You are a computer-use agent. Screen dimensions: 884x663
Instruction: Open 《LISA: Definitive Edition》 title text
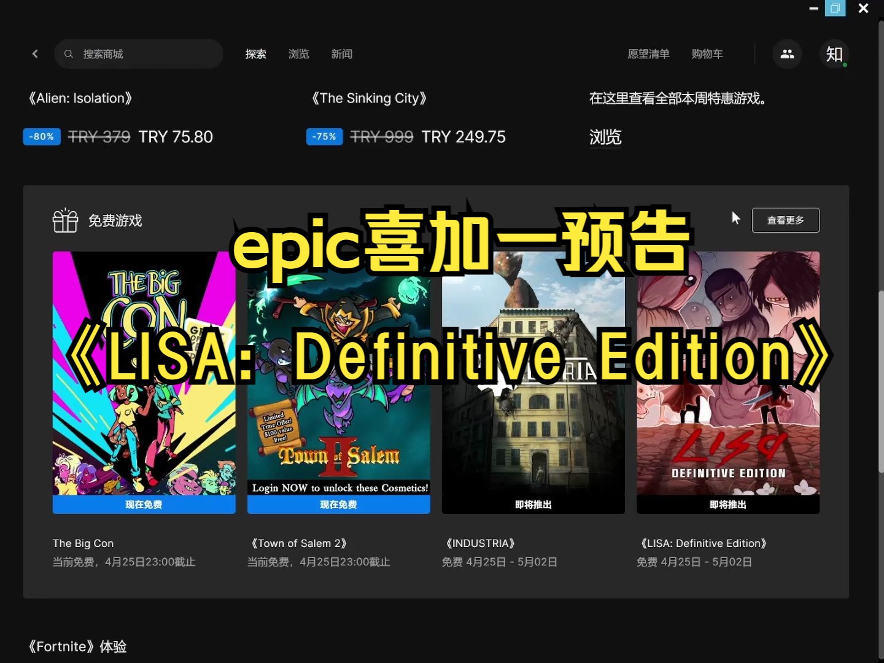(x=704, y=543)
